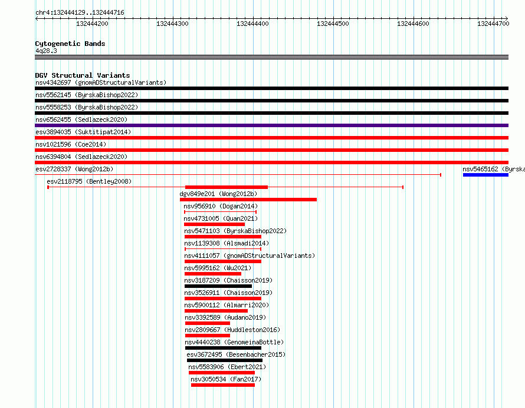This screenshot has width=525, height=408.
Task: Open variant nsv5562145 (ByrskaBishop2022)
Action: click(x=87, y=95)
